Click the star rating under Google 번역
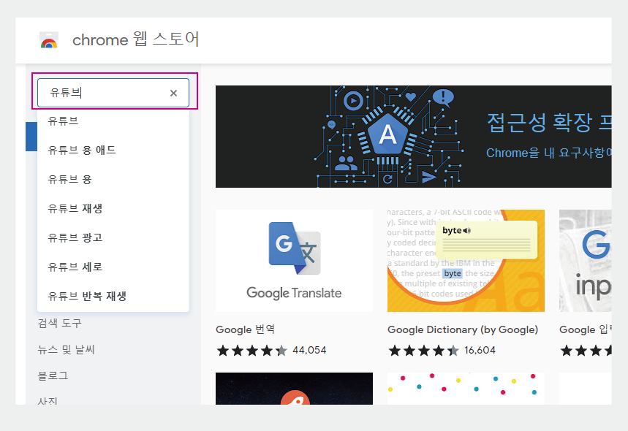 (x=252, y=351)
